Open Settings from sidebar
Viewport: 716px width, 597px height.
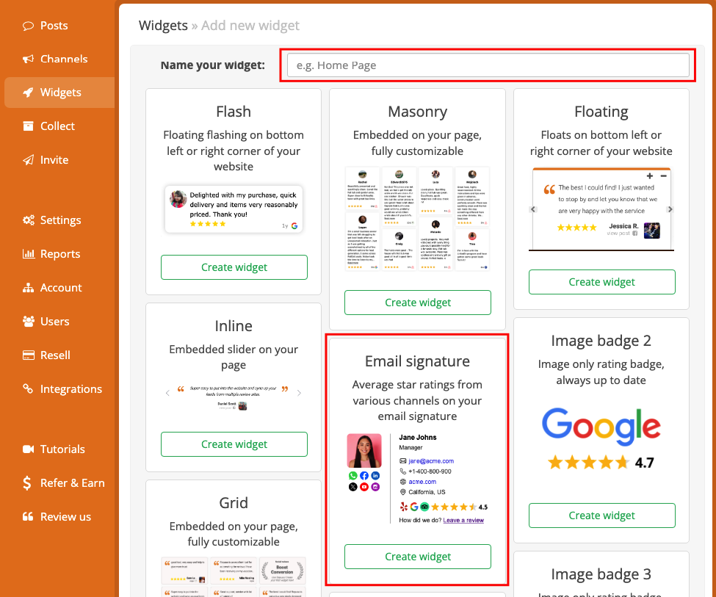(x=59, y=220)
